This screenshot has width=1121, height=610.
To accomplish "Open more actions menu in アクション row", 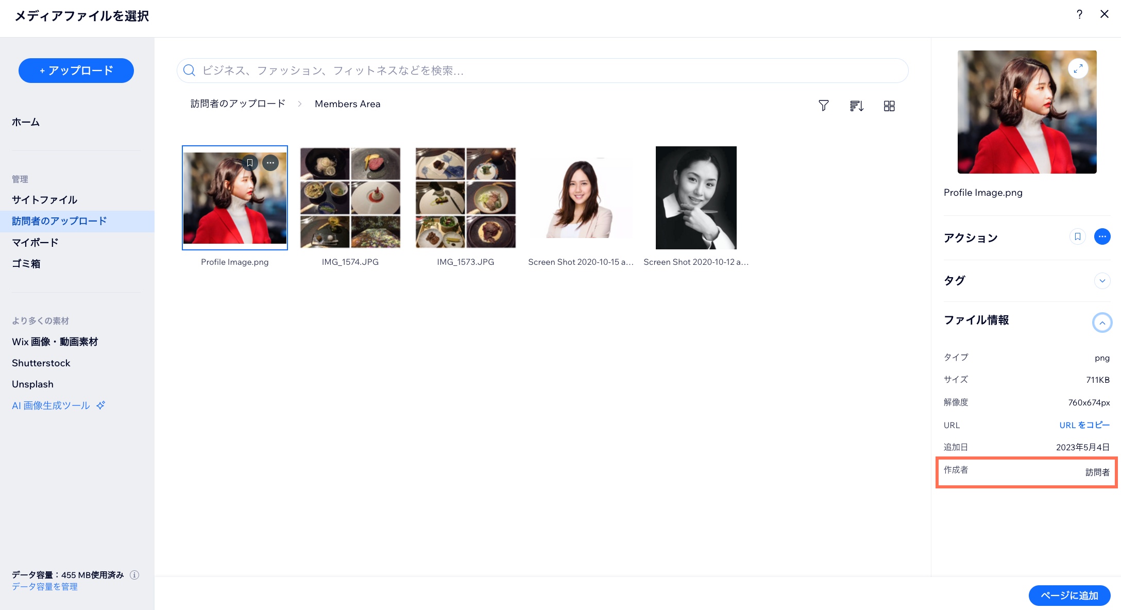I will pos(1102,237).
